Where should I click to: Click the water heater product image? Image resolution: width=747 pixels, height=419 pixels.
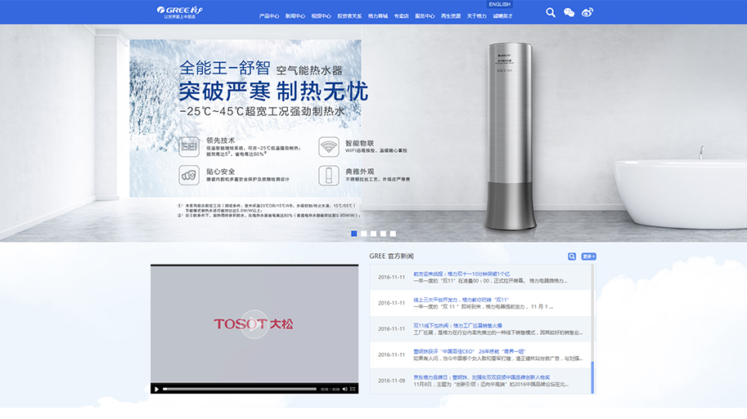pyautogui.click(x=510, y=136)
